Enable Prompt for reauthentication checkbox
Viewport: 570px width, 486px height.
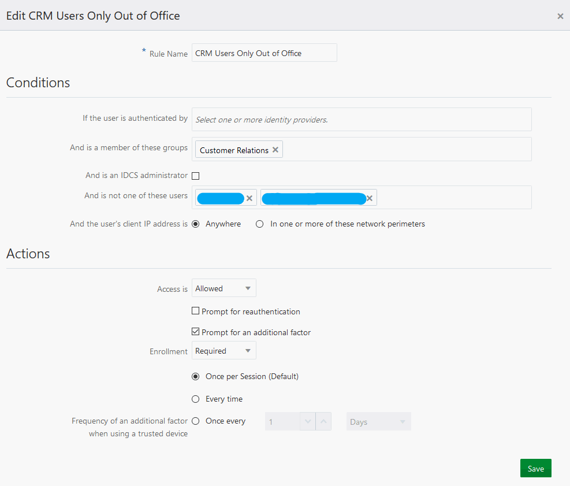(x=196, y=311)
